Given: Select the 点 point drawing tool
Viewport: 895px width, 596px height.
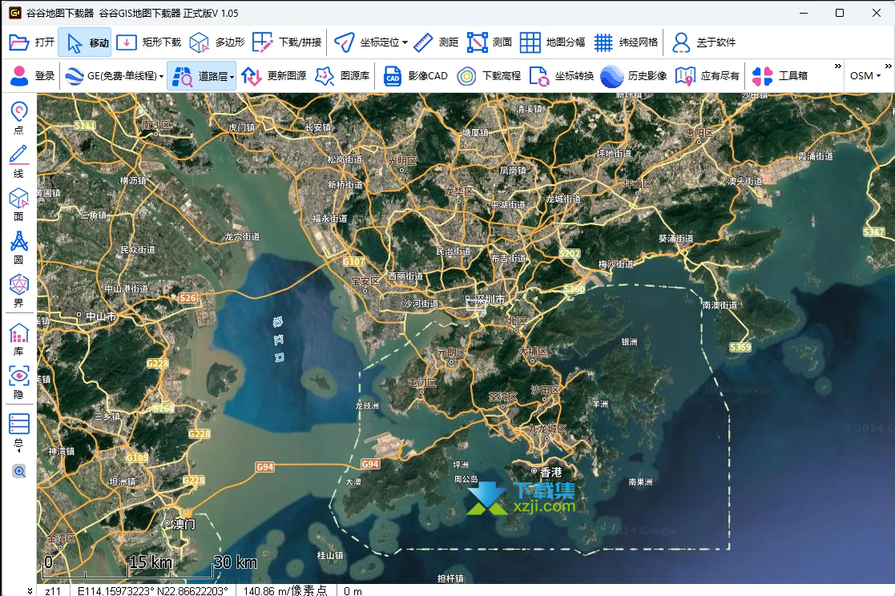Looking at the screenshot, I should (x=19, y=119).
